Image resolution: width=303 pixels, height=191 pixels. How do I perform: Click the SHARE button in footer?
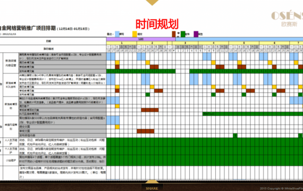point(152,188)
